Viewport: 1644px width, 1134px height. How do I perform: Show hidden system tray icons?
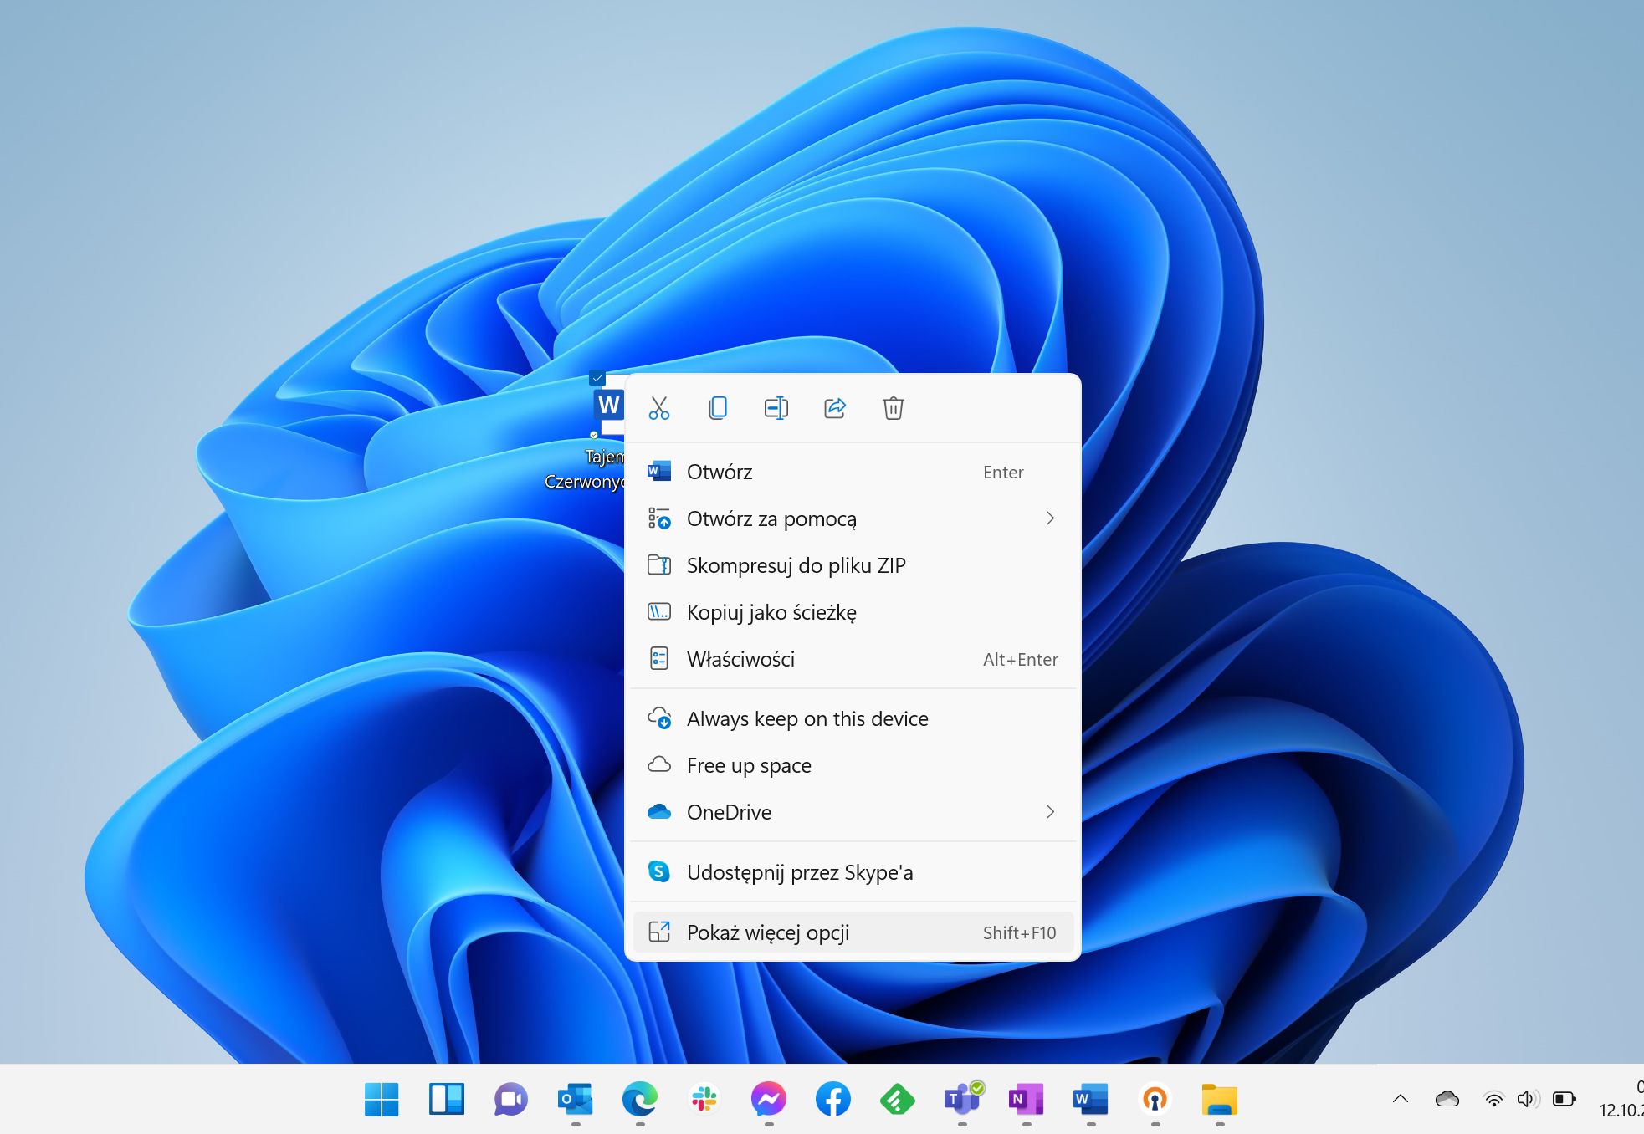click(1400, 1100)
